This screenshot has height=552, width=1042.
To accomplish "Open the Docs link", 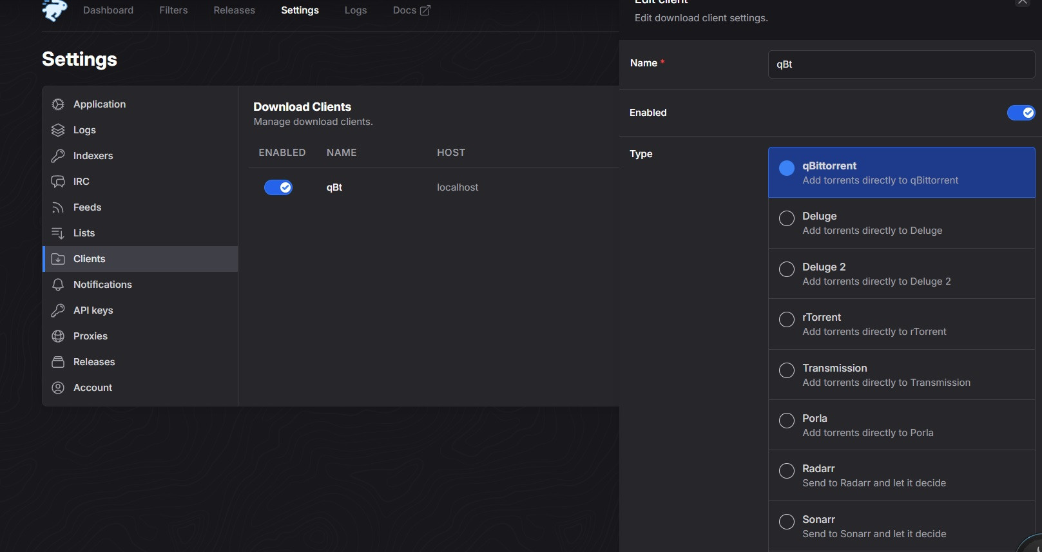I will (x=412, y=10).
